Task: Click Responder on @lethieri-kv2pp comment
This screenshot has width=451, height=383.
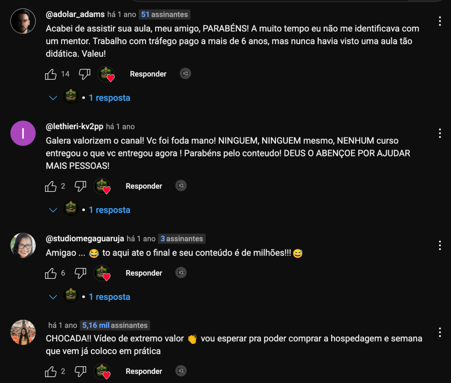Action: point(144,186)
